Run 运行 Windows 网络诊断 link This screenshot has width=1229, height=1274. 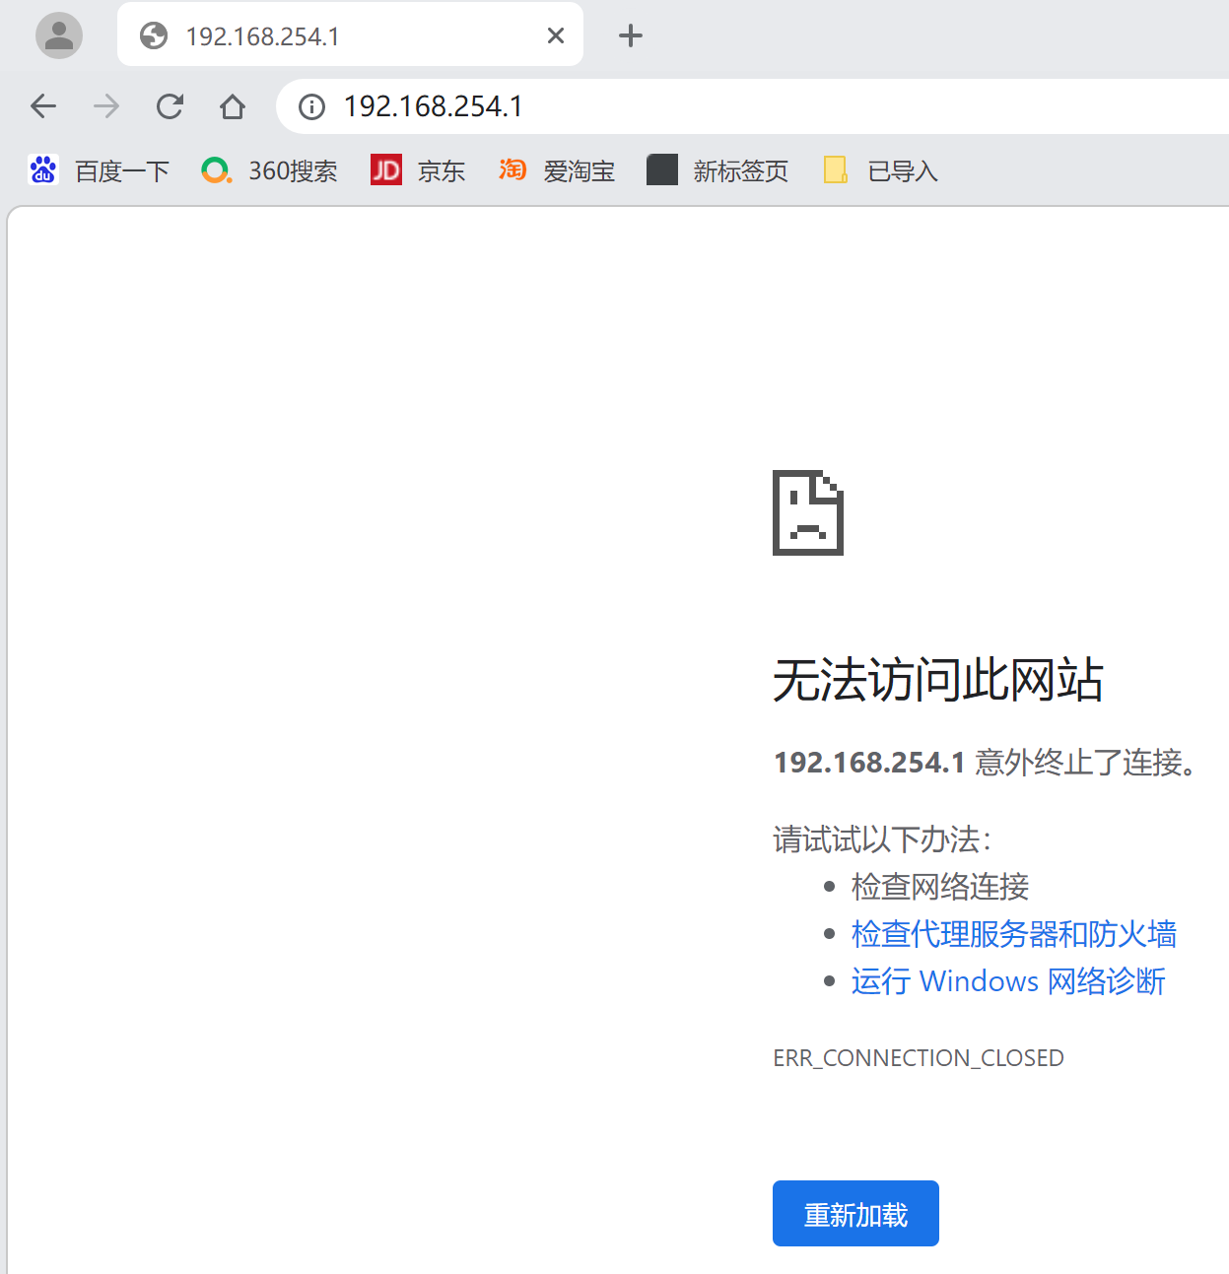tap(1008, 980)
